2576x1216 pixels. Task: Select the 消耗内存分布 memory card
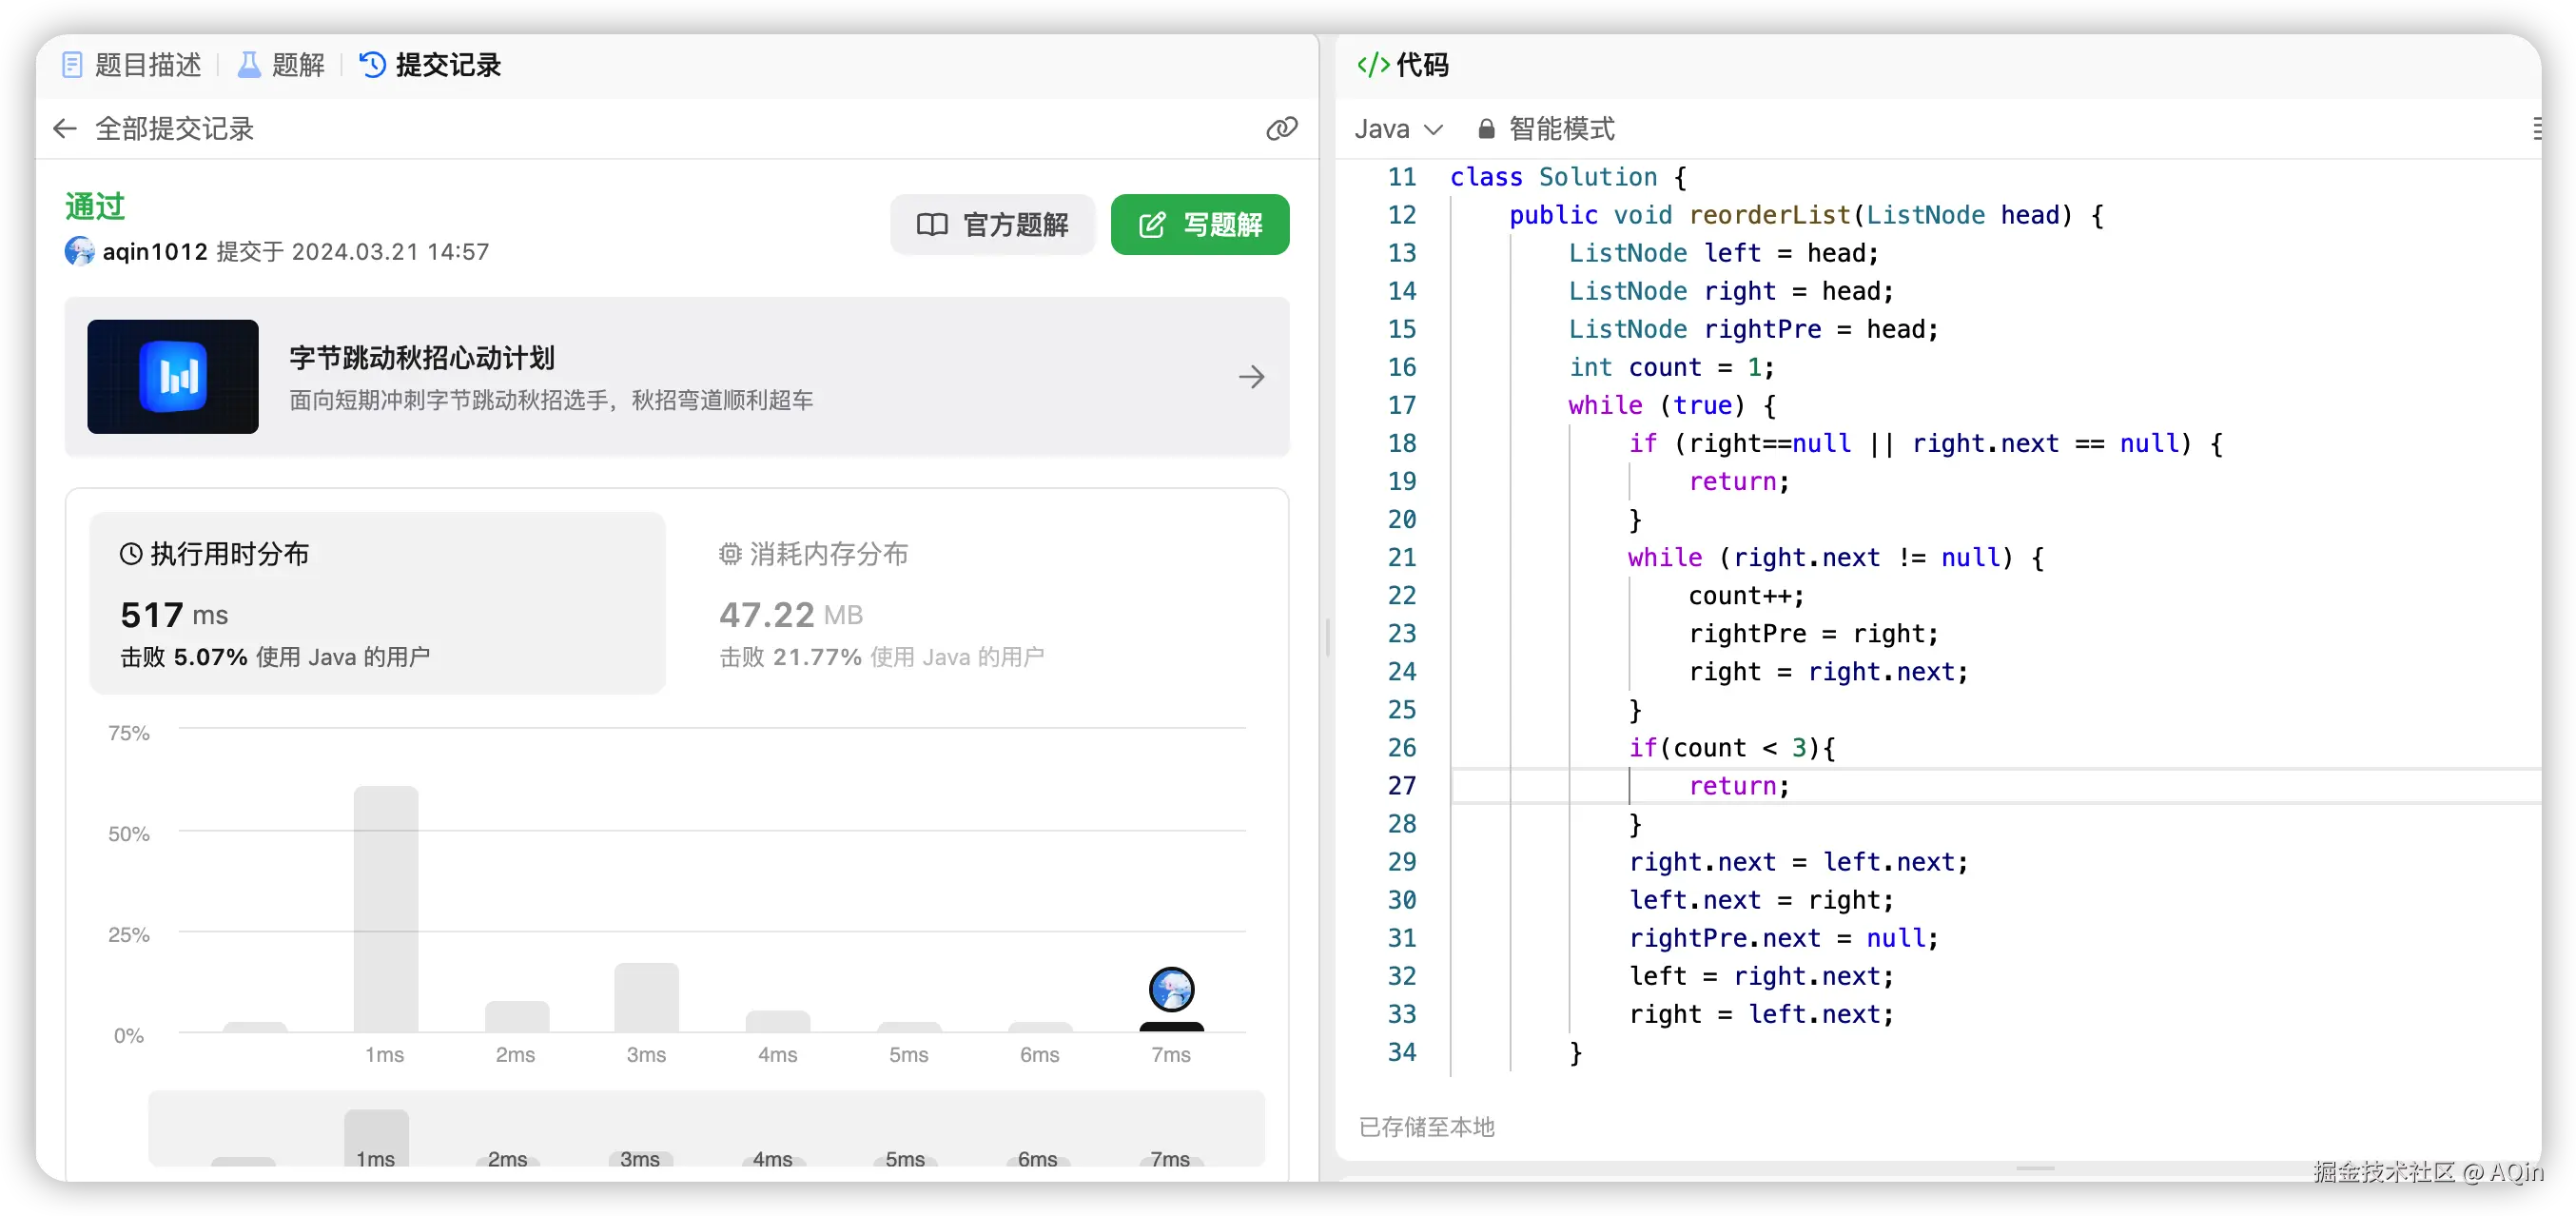[880, 603]
